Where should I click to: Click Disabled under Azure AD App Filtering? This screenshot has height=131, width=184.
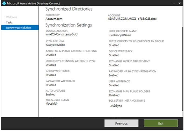pos(51,55)
